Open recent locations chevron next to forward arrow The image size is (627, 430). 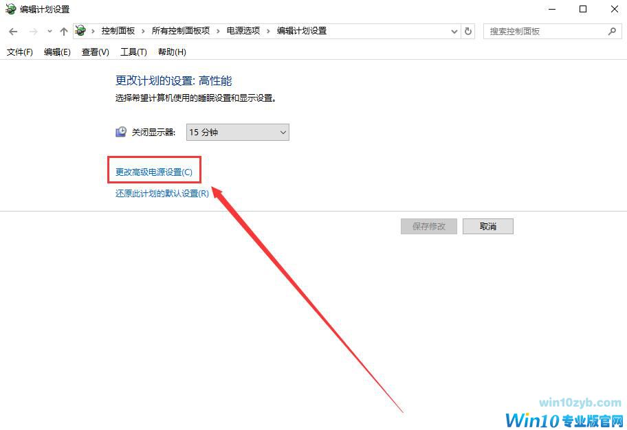point(49,31)
